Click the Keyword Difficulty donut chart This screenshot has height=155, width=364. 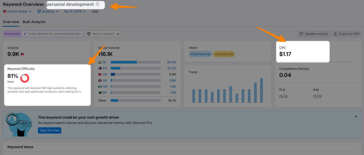25,78
